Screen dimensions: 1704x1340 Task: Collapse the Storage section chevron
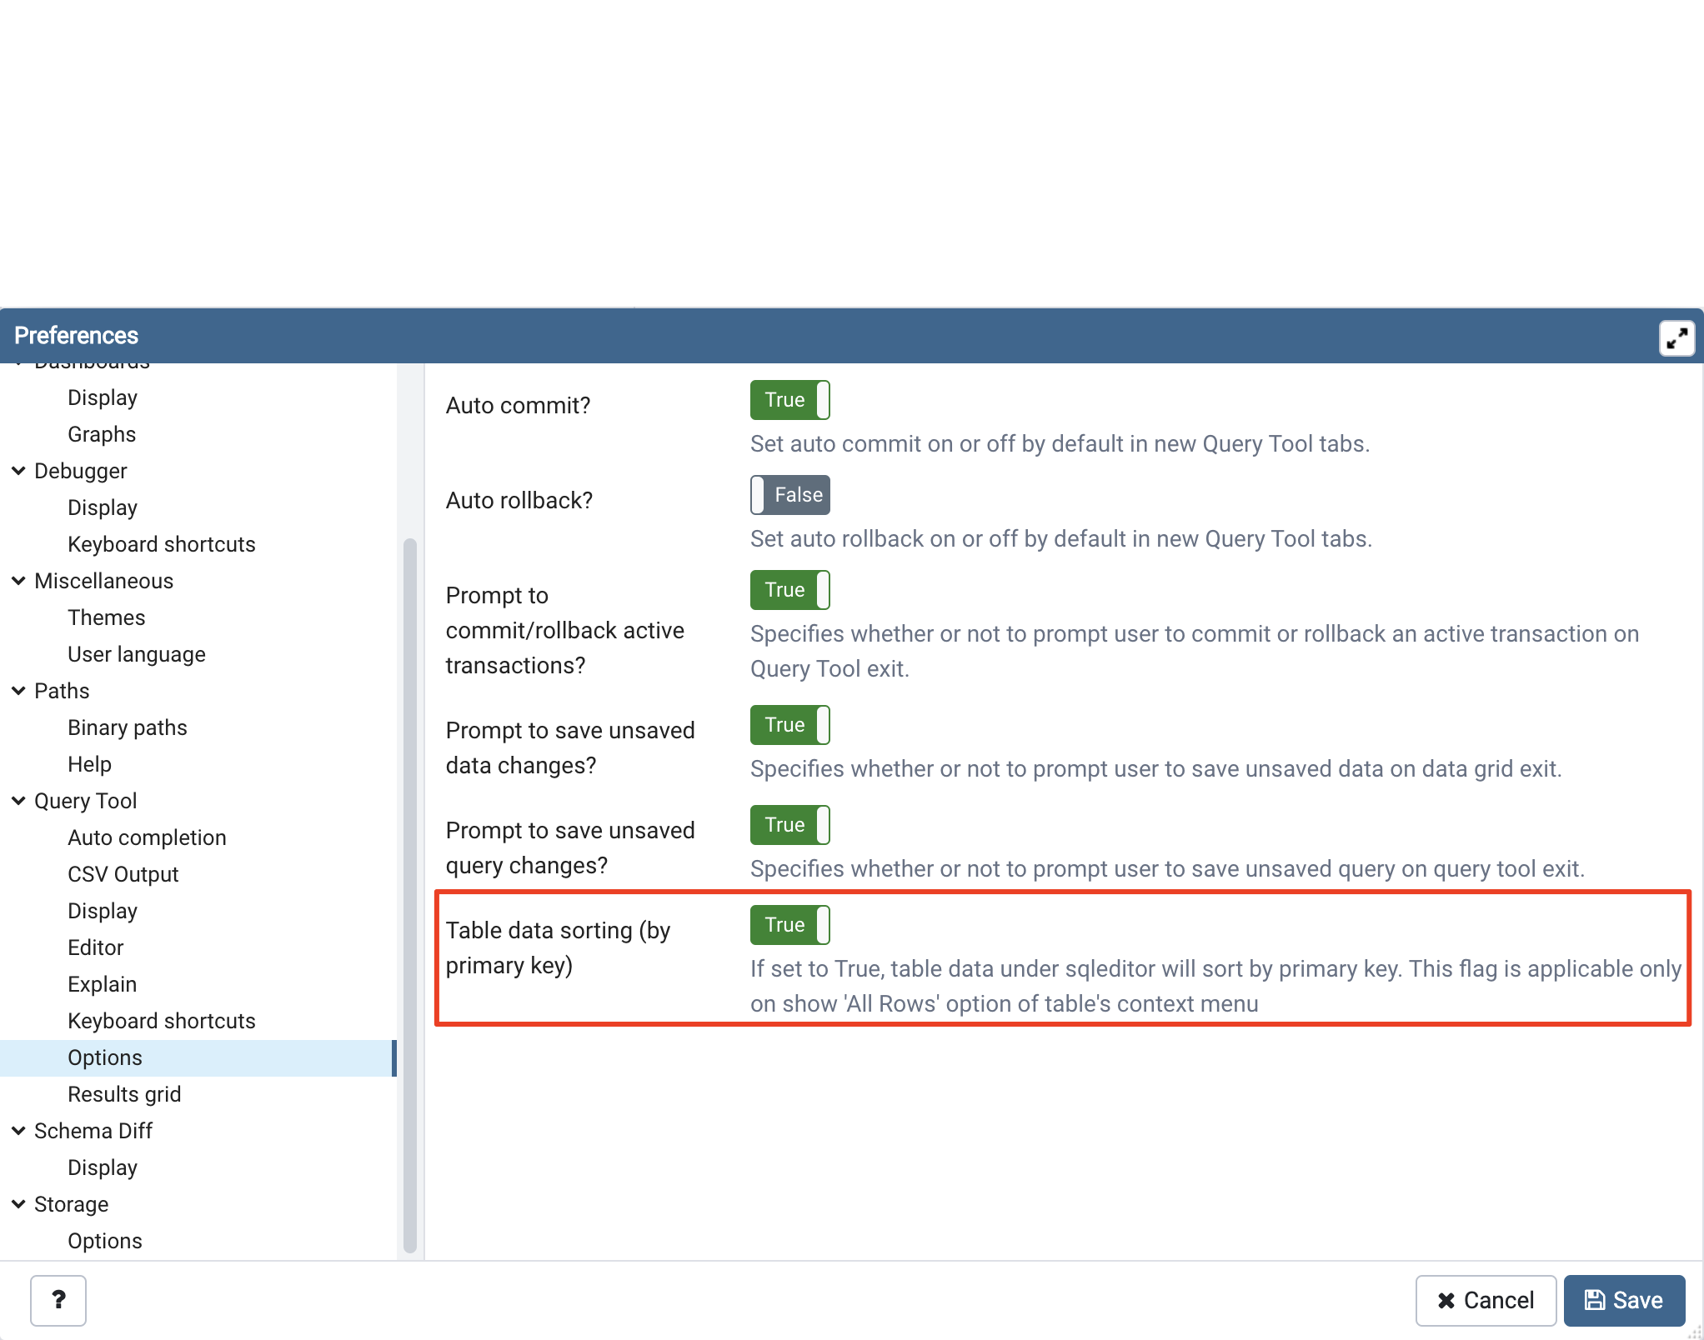click(18, 1204)
